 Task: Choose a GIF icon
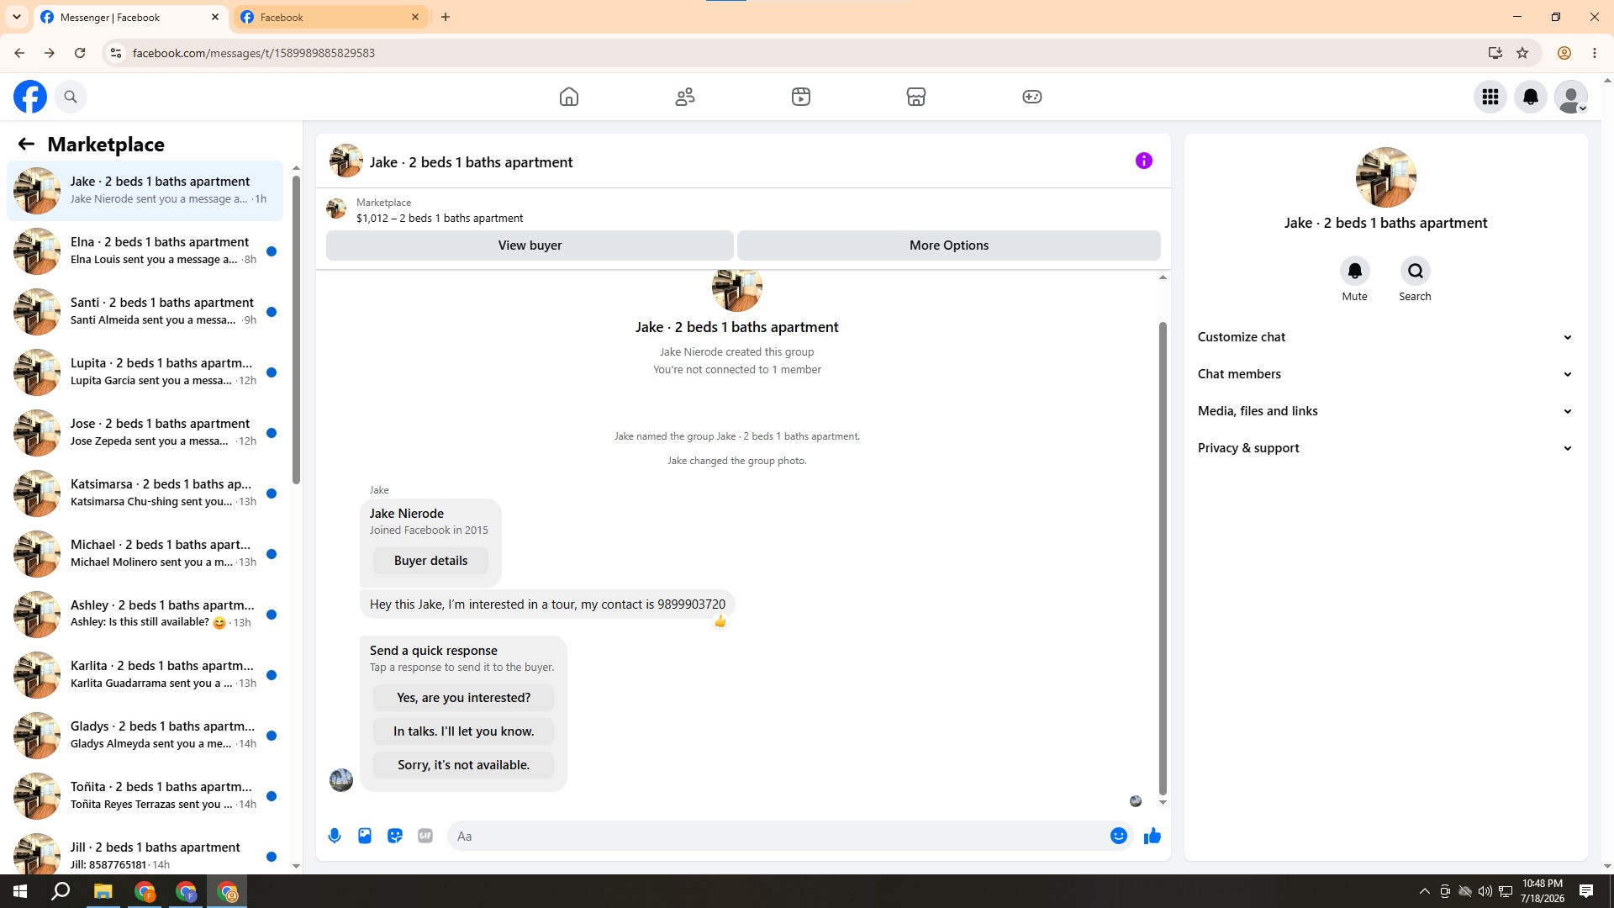(x=425, y=836)
